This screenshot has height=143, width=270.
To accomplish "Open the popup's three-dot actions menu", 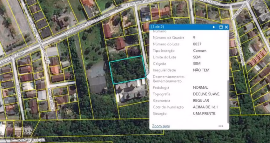I will [x=221, y=126].
